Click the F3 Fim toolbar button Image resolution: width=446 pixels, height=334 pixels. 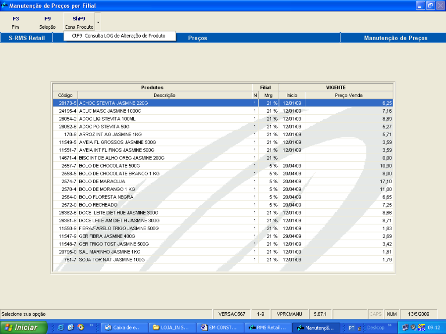pos(16,22)
